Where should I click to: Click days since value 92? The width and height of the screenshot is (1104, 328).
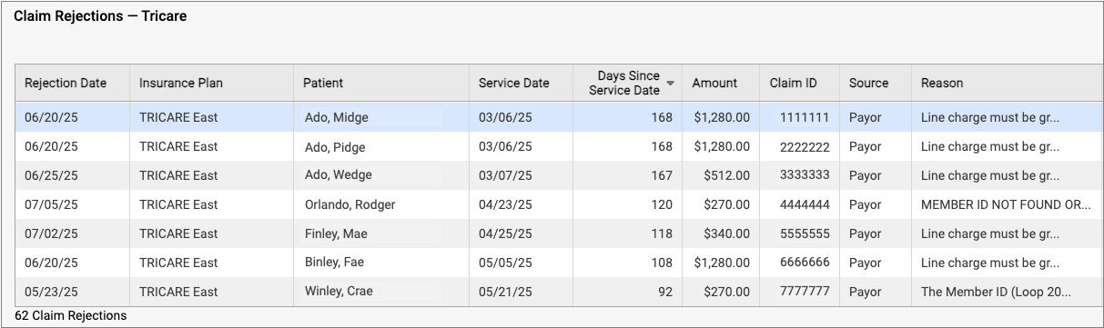point(665,292)
